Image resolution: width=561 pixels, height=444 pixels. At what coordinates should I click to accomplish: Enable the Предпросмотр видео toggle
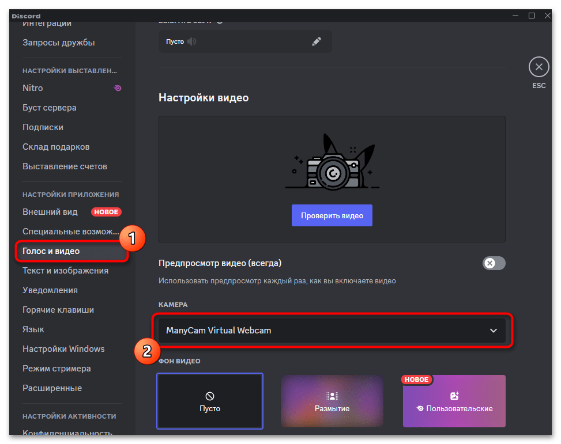(x=494, y=263)
